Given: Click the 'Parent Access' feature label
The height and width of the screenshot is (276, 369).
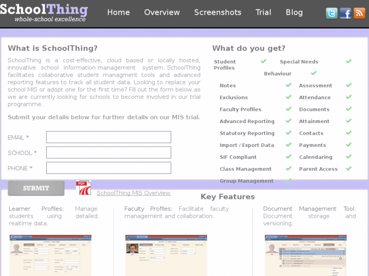Looking at the screenshot, I should (318, 169).
